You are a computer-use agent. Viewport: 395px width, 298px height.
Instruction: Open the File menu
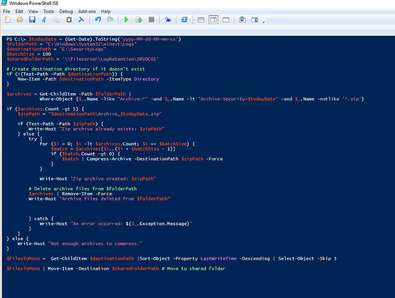(6, 11)
